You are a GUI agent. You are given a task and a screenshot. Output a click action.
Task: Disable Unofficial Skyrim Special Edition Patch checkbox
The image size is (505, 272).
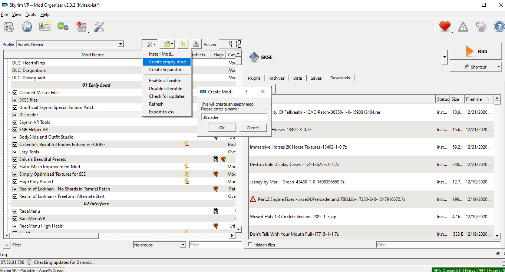[15, 107]
